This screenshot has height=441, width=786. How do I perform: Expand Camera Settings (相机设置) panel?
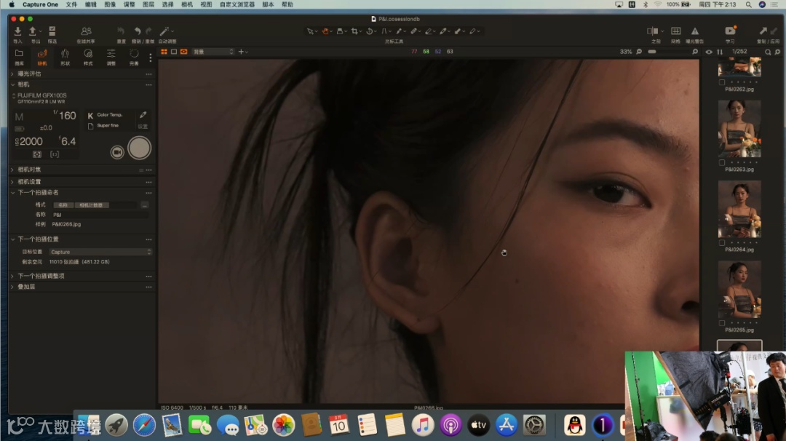(12, 182)
